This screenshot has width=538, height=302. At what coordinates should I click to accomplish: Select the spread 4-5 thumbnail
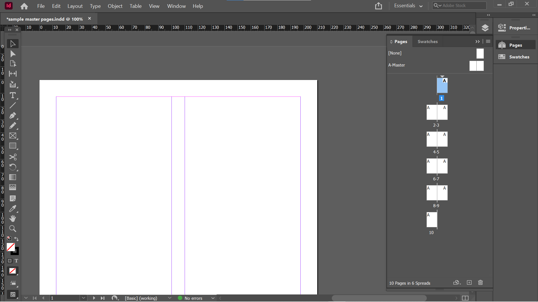point(437,139)
